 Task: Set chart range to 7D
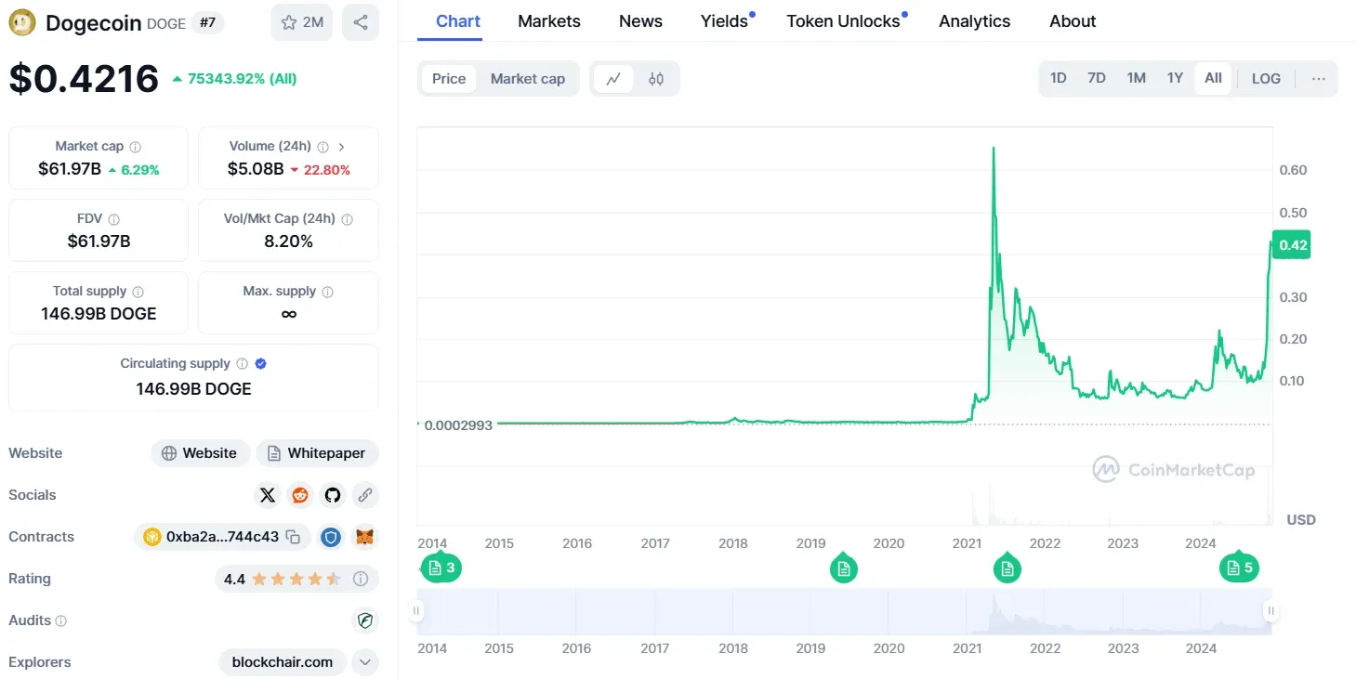1097,78
